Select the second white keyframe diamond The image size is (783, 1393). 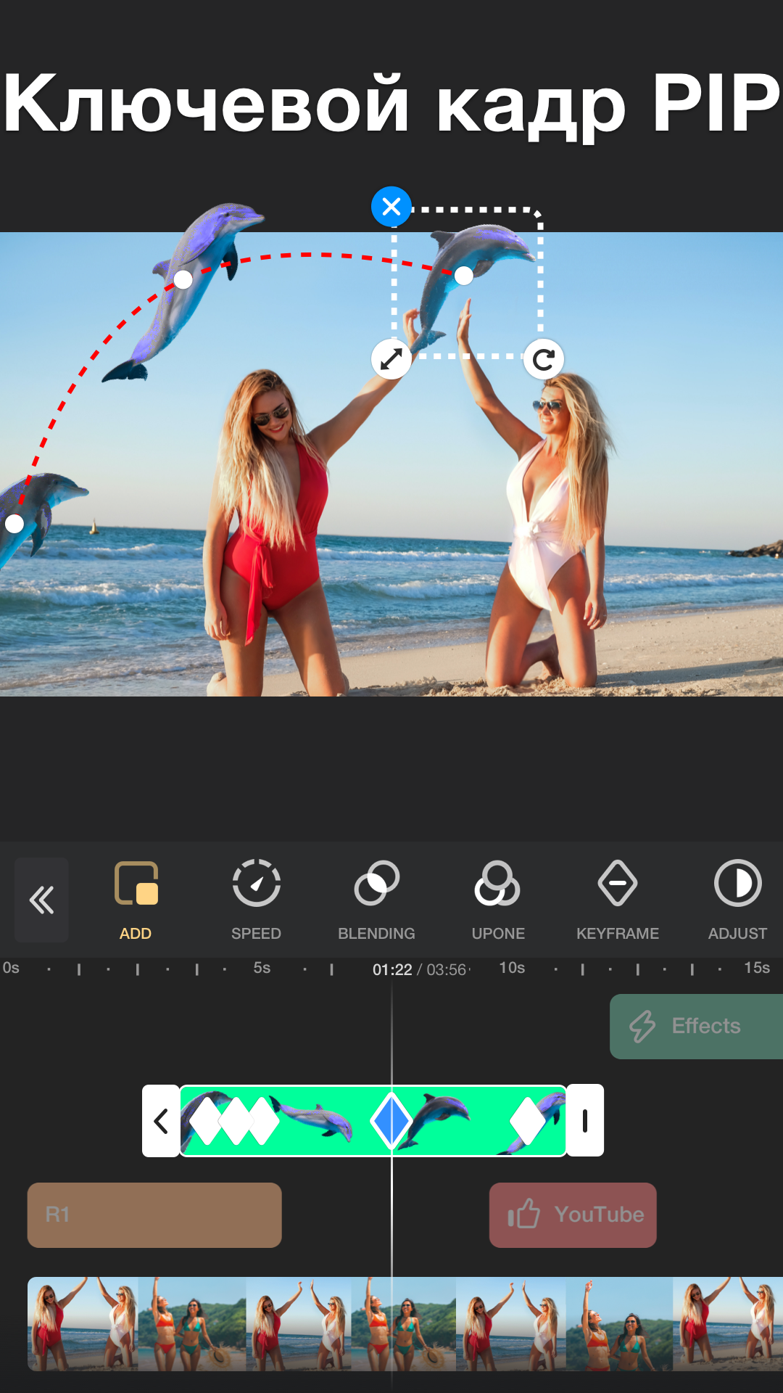pyautogui.click(x=236, y=1121)
